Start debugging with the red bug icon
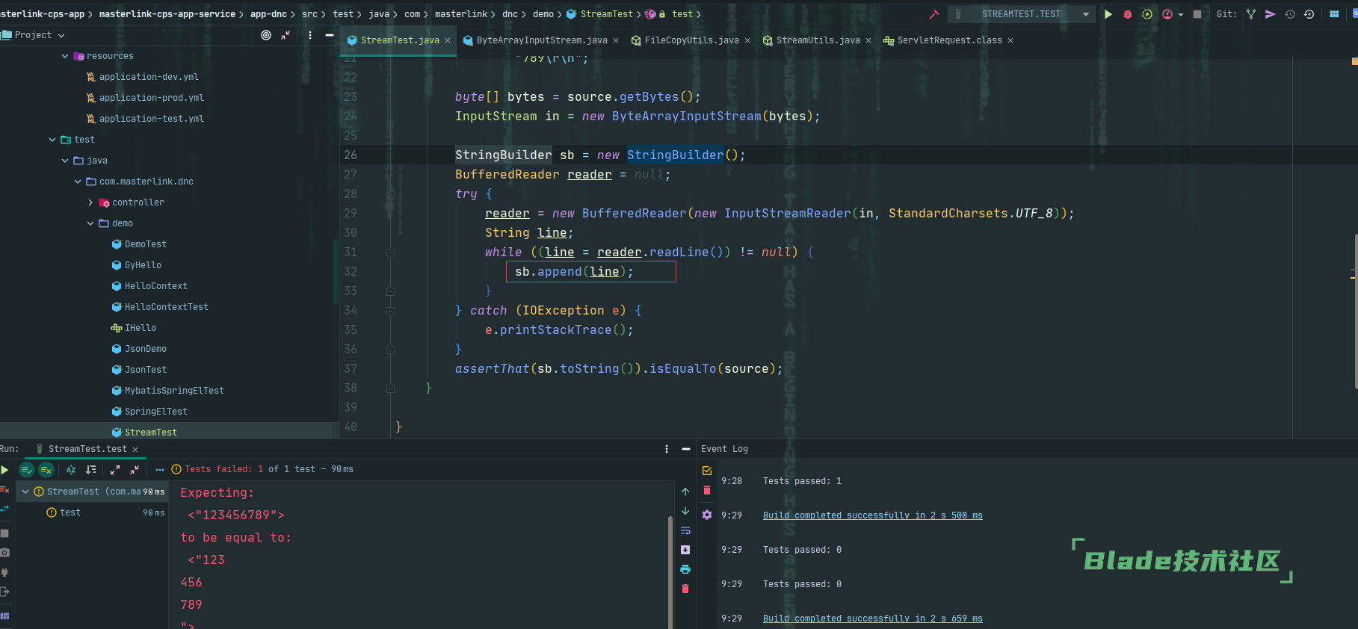The height and width of the screenshot is (629, 1358). click(1128, 14)
